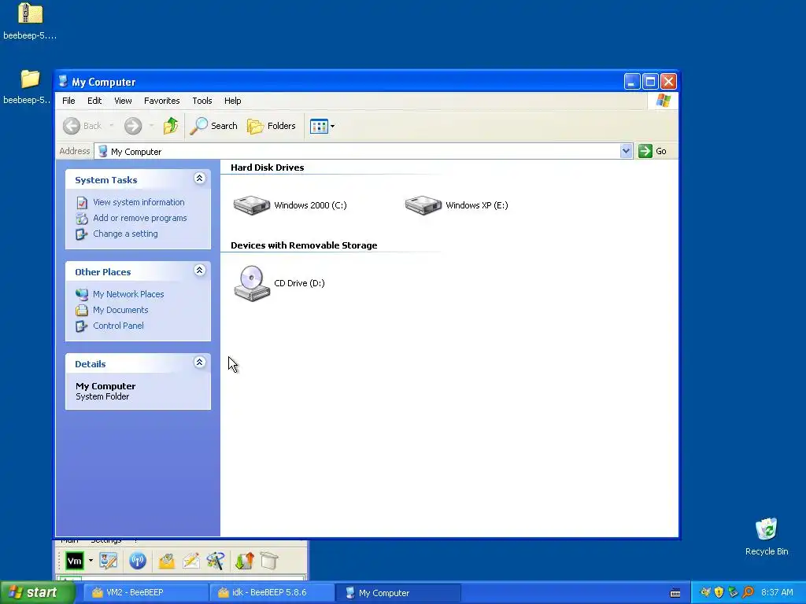Click BeeBEEP edit profile icon
This screenshot has width=806, height=604.
(x=109, y=561)
